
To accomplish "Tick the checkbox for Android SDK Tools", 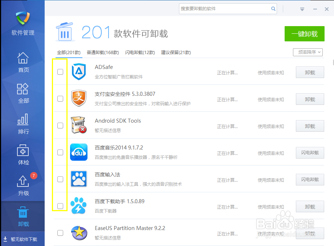I will click(60, 126).
